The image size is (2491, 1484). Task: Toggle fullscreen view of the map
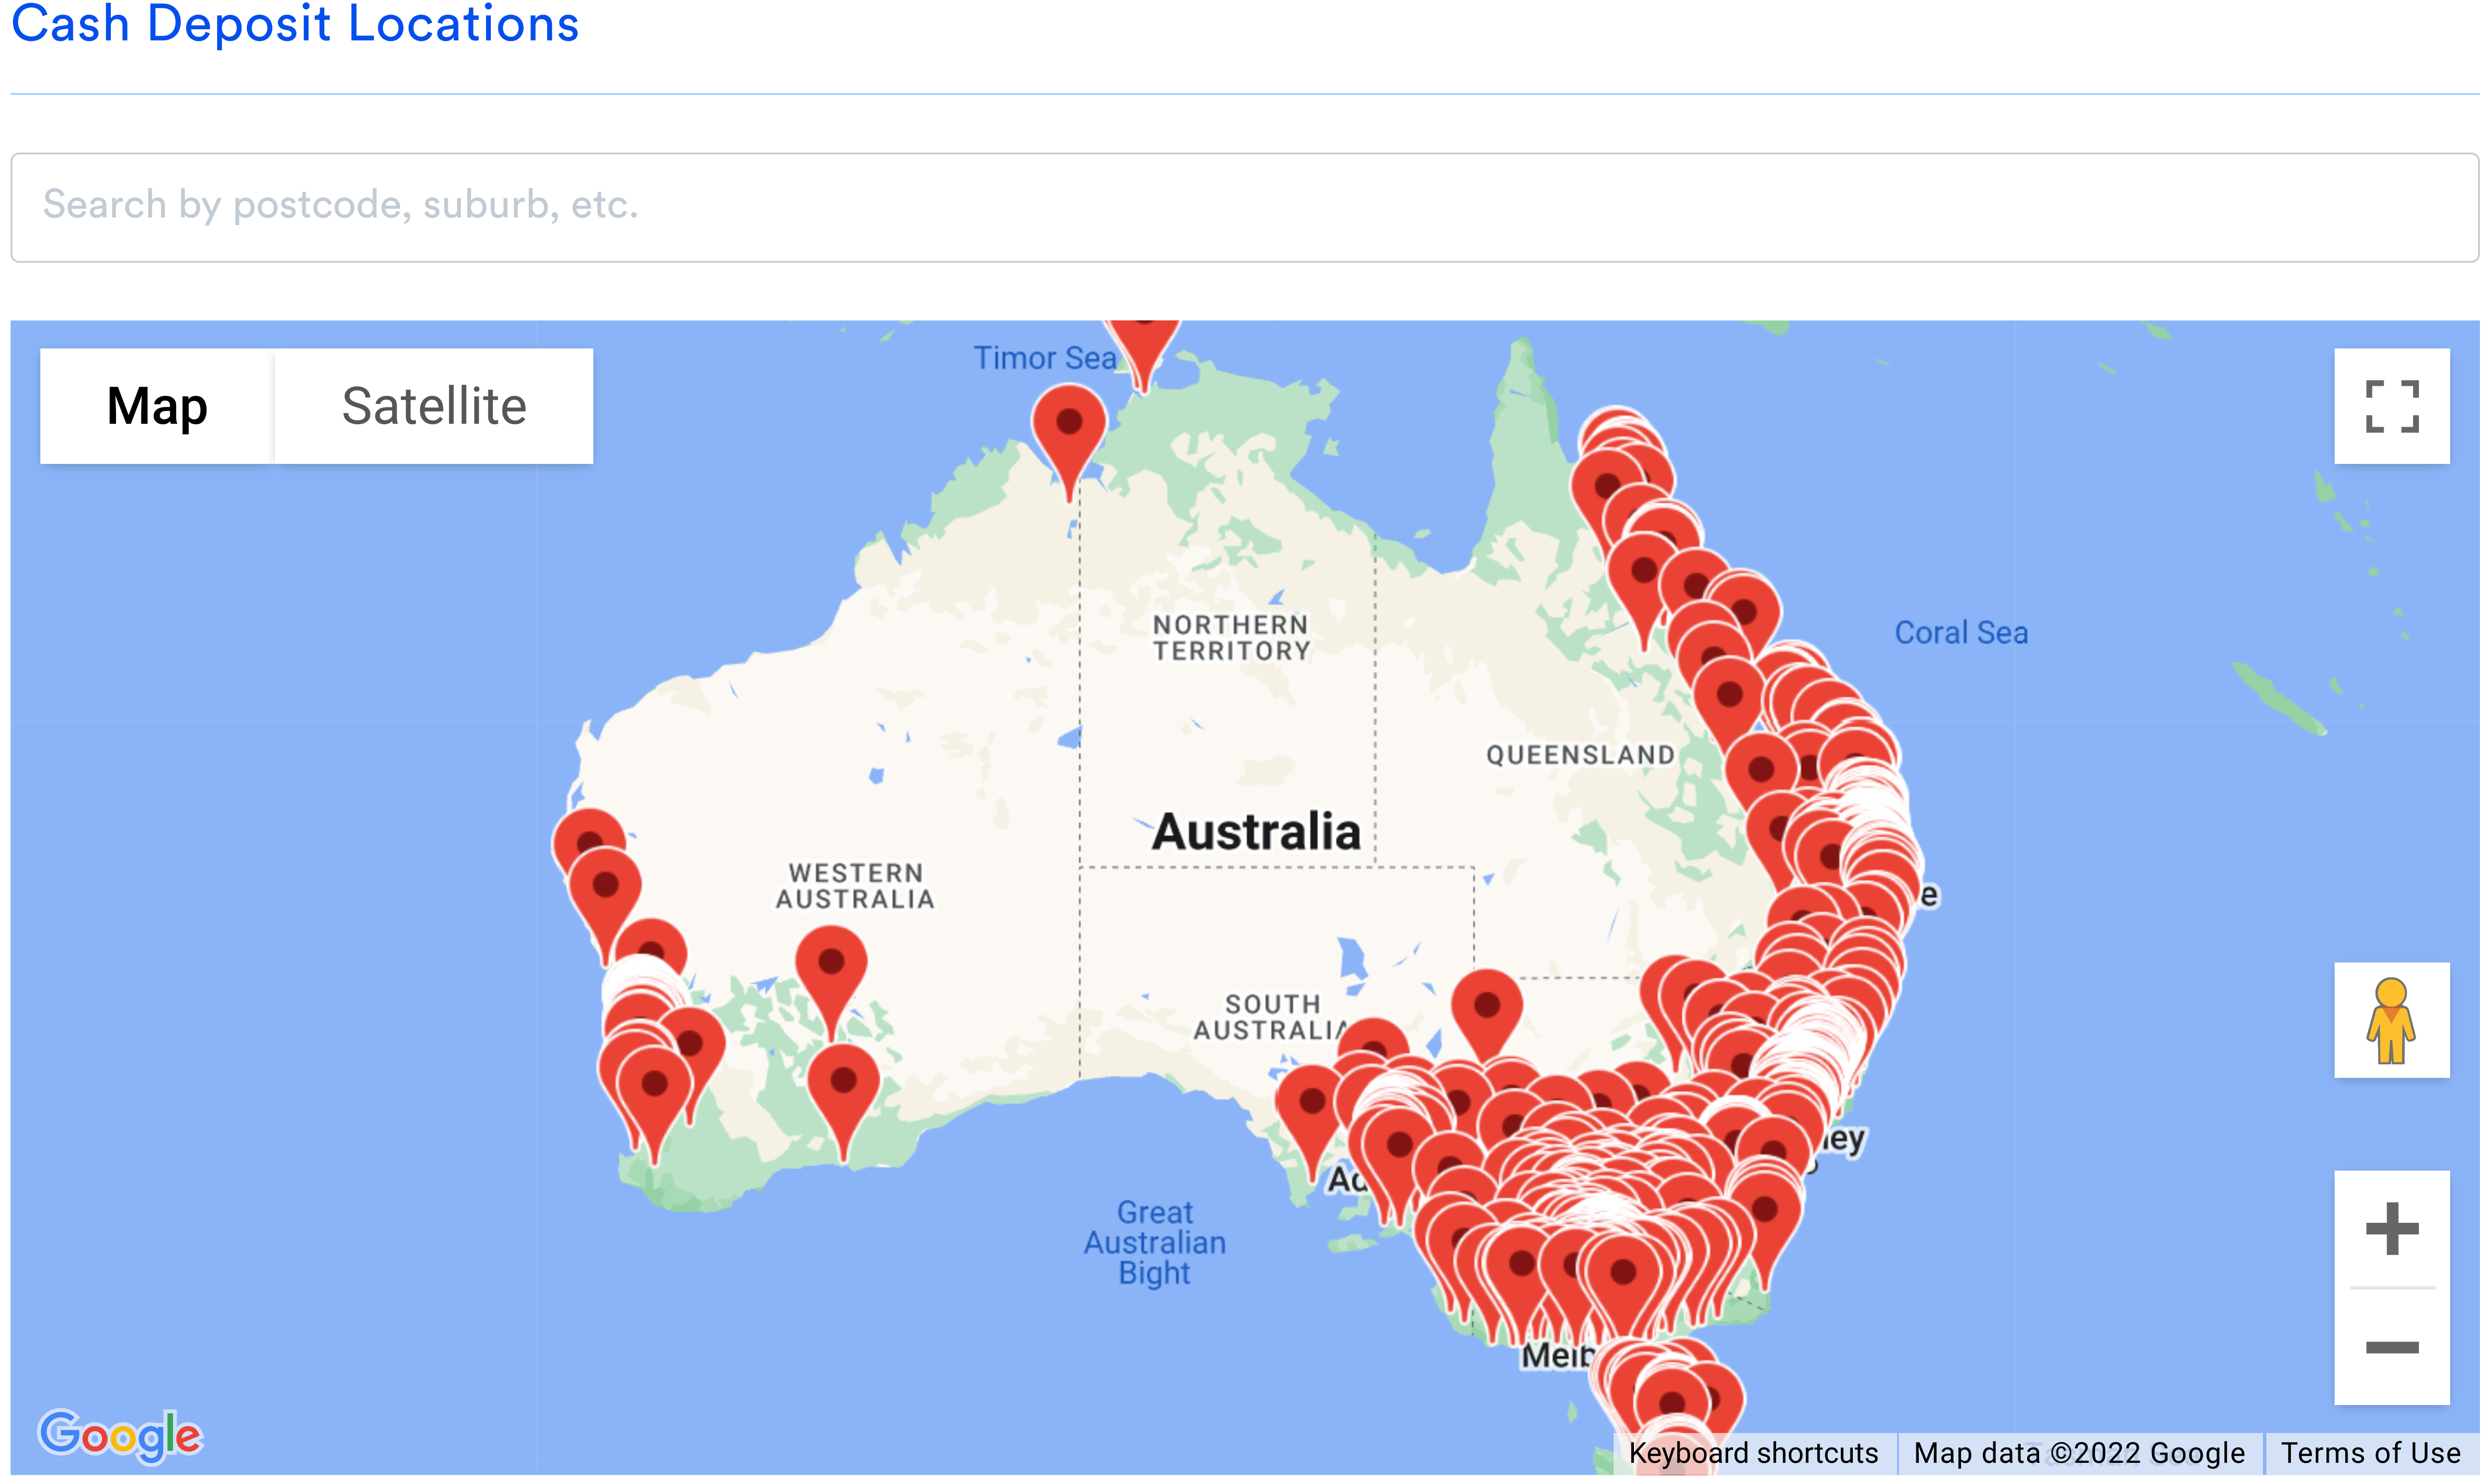point(2392,406)
